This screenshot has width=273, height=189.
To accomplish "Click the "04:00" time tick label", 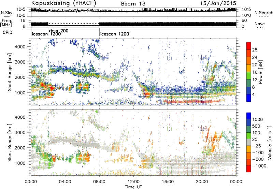I will point(65,182).
